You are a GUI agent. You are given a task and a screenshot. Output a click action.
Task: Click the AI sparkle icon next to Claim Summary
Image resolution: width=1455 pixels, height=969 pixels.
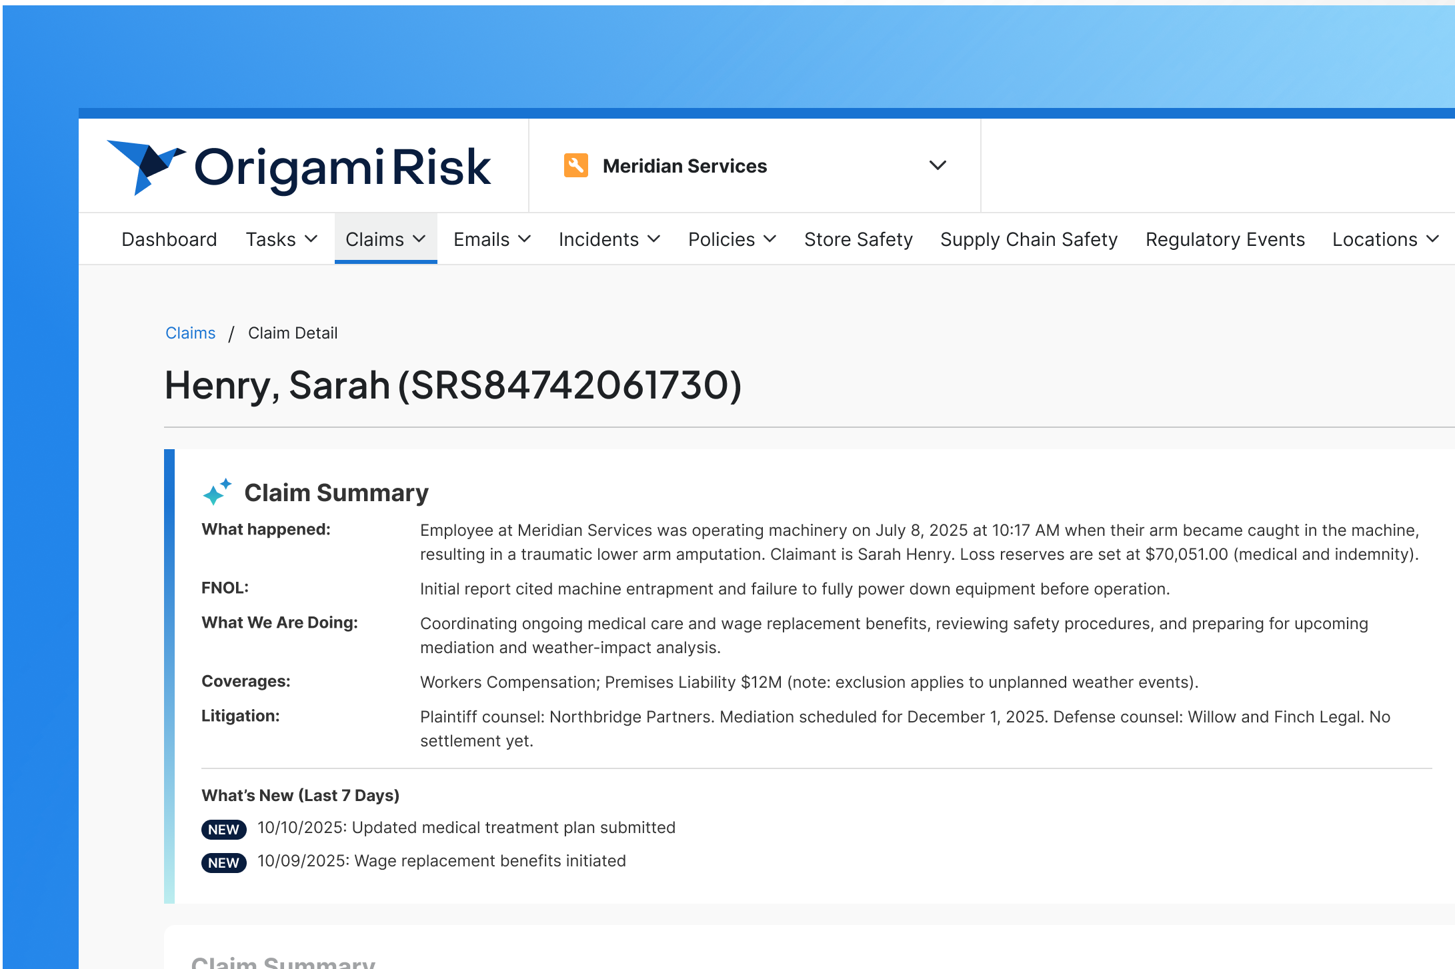pos(217,492)
